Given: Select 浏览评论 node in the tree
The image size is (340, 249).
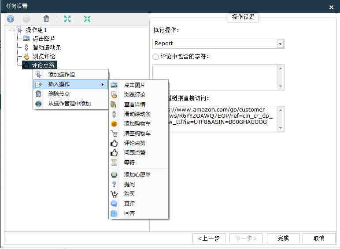Looking at the screenshot, I should pyautogui.click(x=44, y=56).
